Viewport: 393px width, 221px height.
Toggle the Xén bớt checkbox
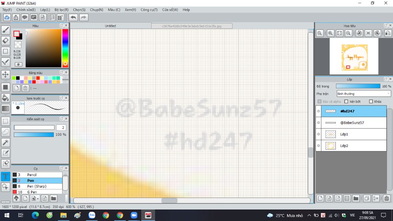346,101
